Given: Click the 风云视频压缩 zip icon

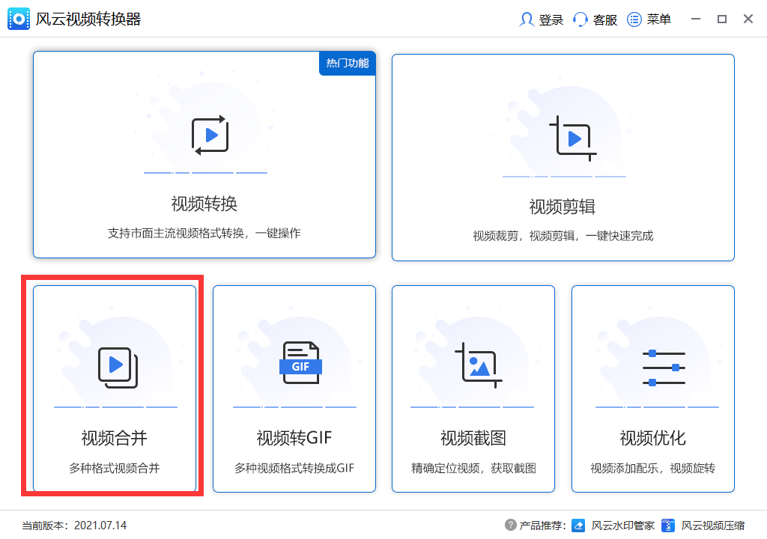Looking at the screenshot, I should coord(667,526).
